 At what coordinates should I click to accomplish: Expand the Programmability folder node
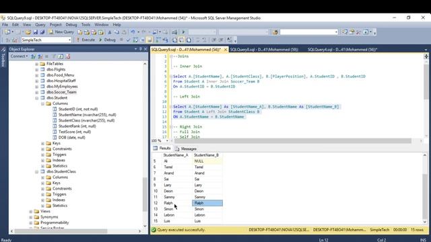(30, 223)
